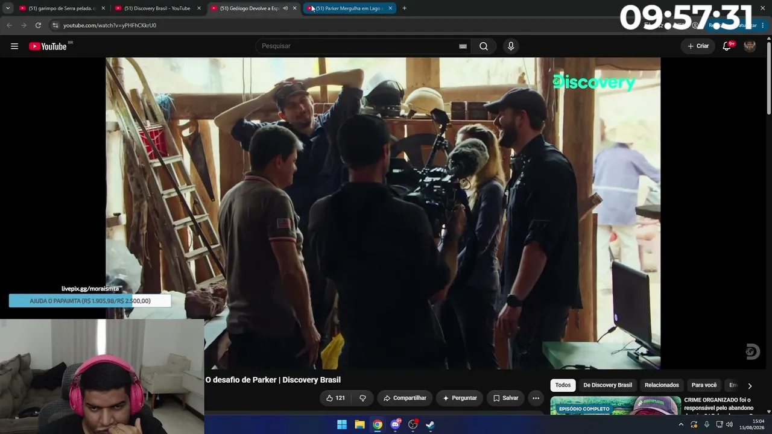Open the microphone indicator in system tray
The width and height of the screenshot is (772, 434).
point(707,424)
